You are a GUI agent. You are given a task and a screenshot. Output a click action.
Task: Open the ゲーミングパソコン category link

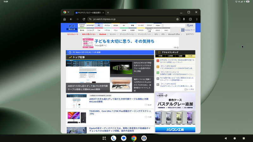pyautogui.click(x=127, y=34)
